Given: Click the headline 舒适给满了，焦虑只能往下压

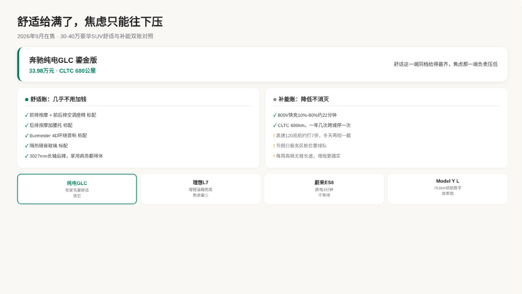Looking at the screenshot, I should [90, 22].
